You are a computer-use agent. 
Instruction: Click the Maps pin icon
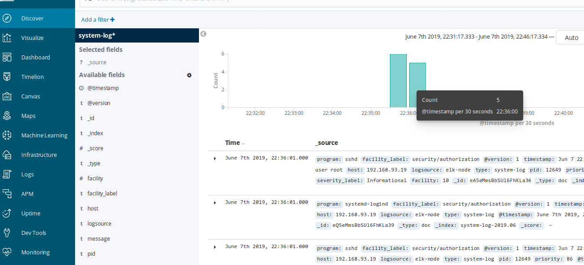pos(7,116)
